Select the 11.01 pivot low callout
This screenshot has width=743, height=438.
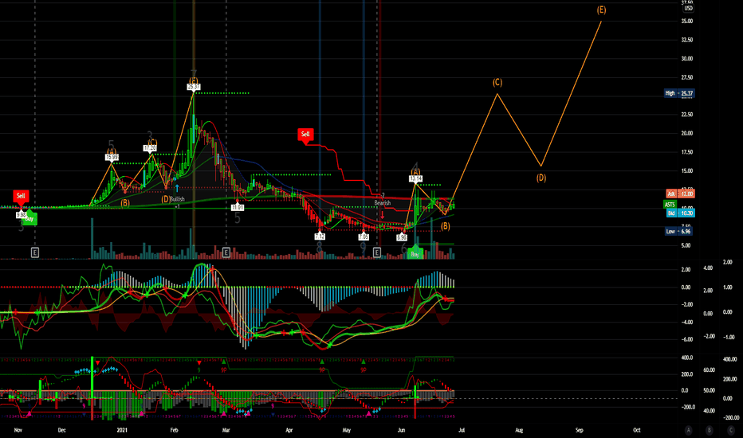click(x=238, y=207)
